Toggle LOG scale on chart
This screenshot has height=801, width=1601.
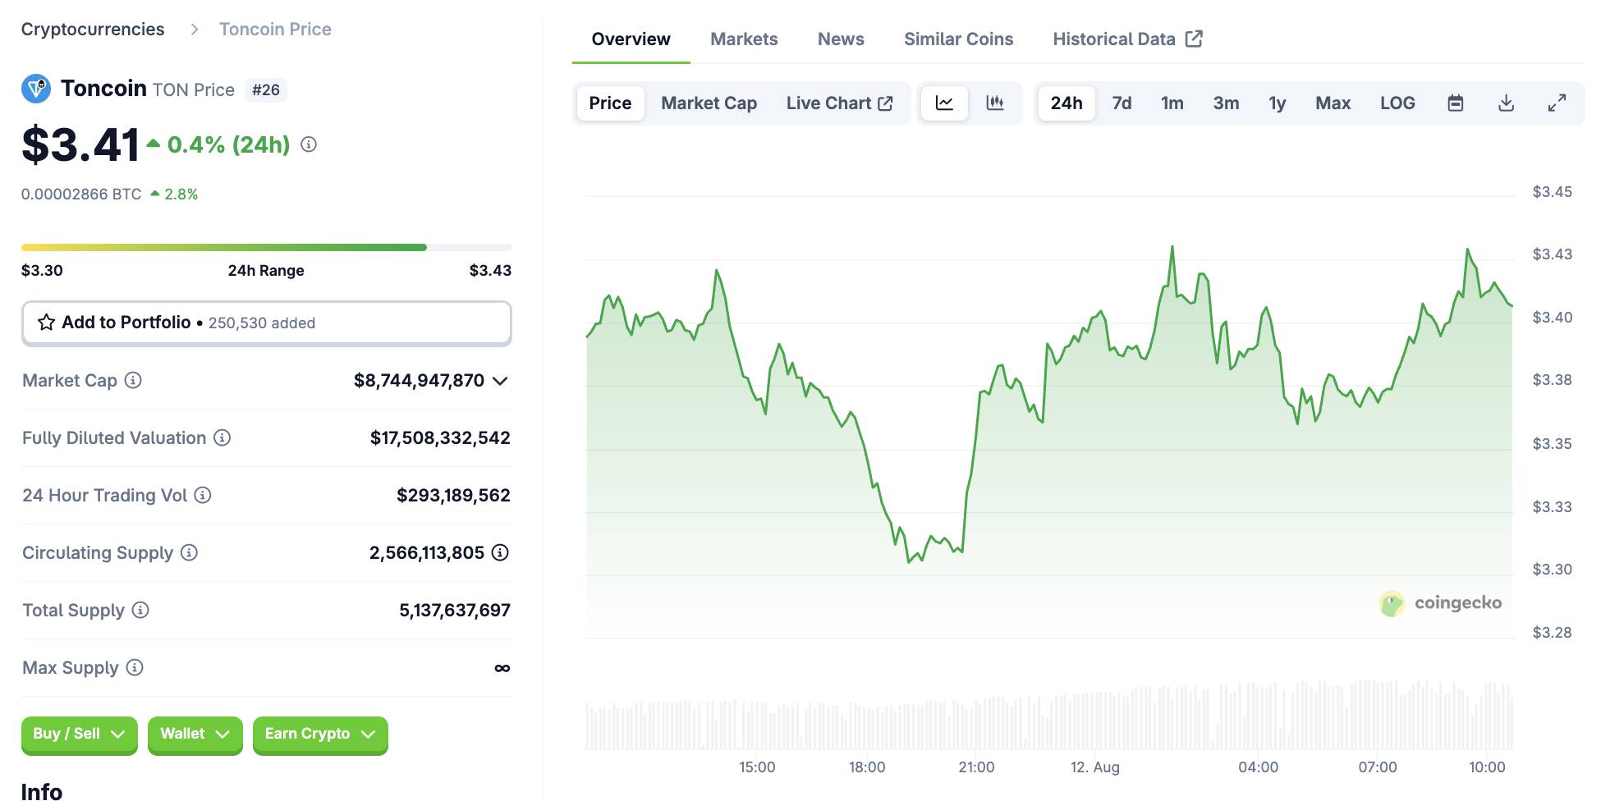[x=1397, y=103]
